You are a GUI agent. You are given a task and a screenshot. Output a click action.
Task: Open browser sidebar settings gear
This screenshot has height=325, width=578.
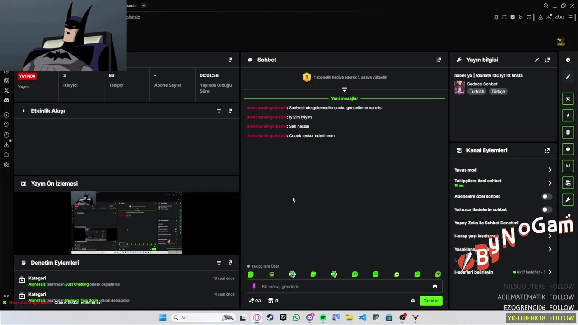coord(6,165)
